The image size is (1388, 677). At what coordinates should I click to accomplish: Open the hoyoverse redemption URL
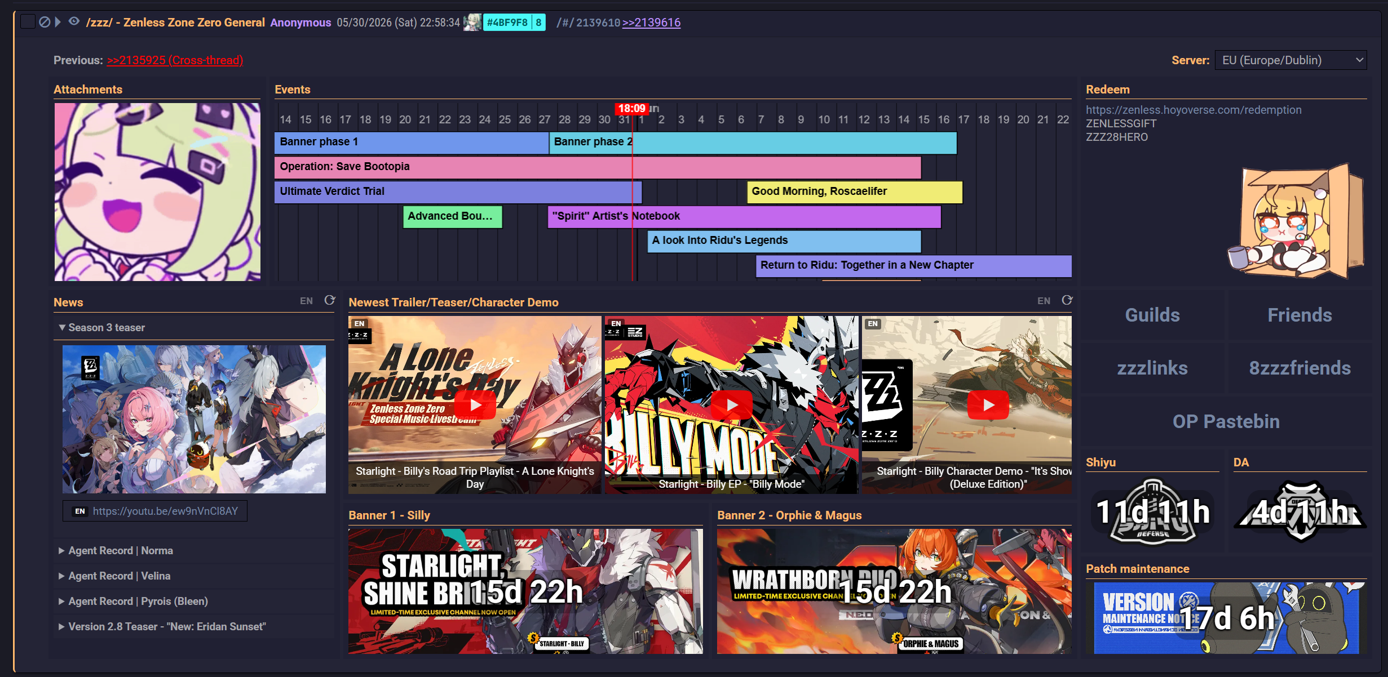1193,110
